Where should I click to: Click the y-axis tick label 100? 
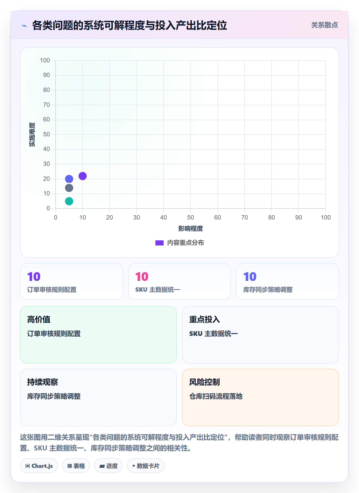(x=45, y=60)
